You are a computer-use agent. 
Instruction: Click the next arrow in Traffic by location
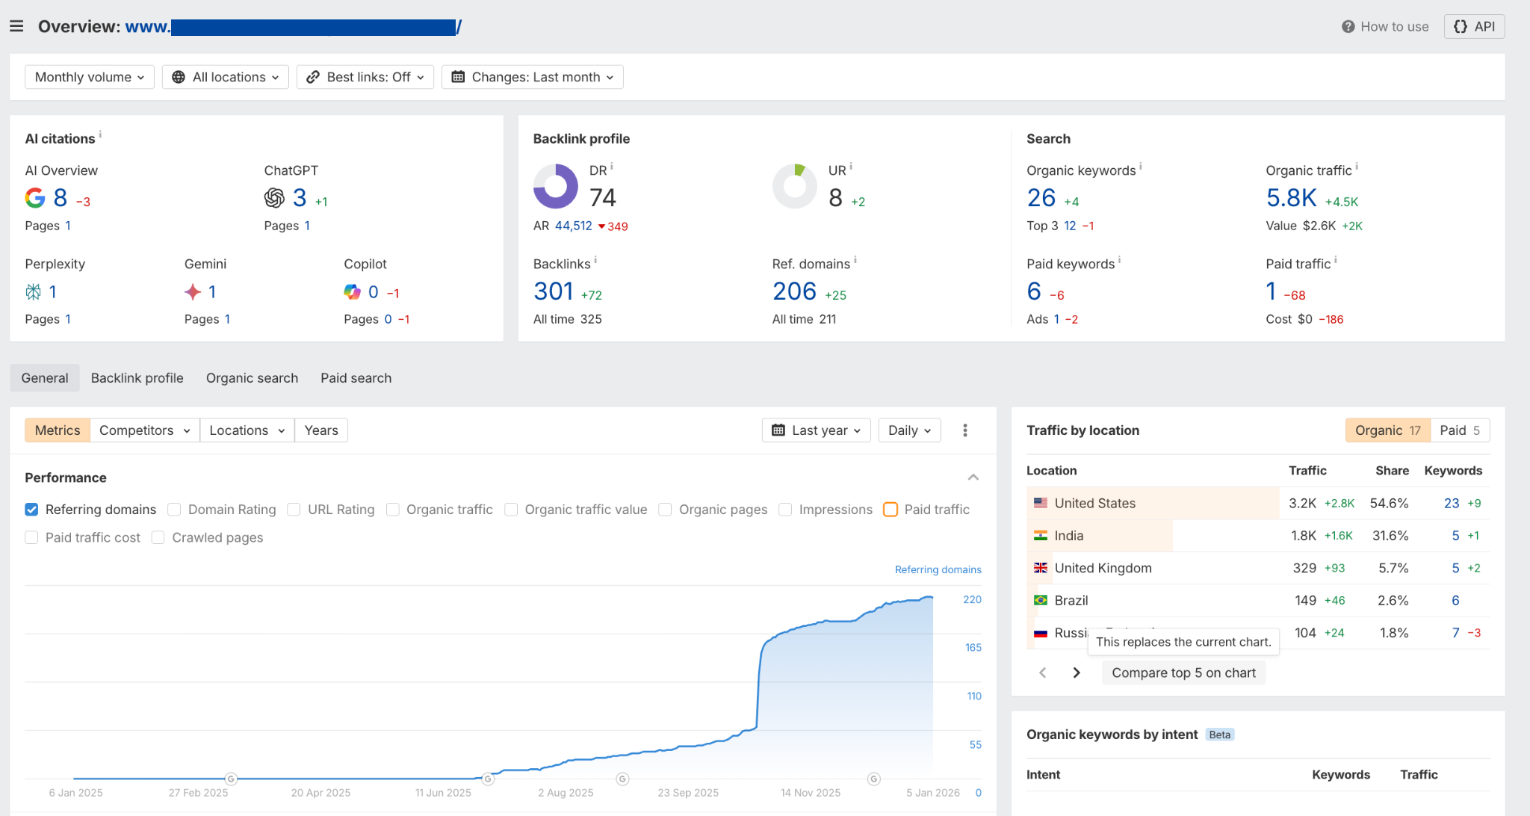tap(1076, 672)
